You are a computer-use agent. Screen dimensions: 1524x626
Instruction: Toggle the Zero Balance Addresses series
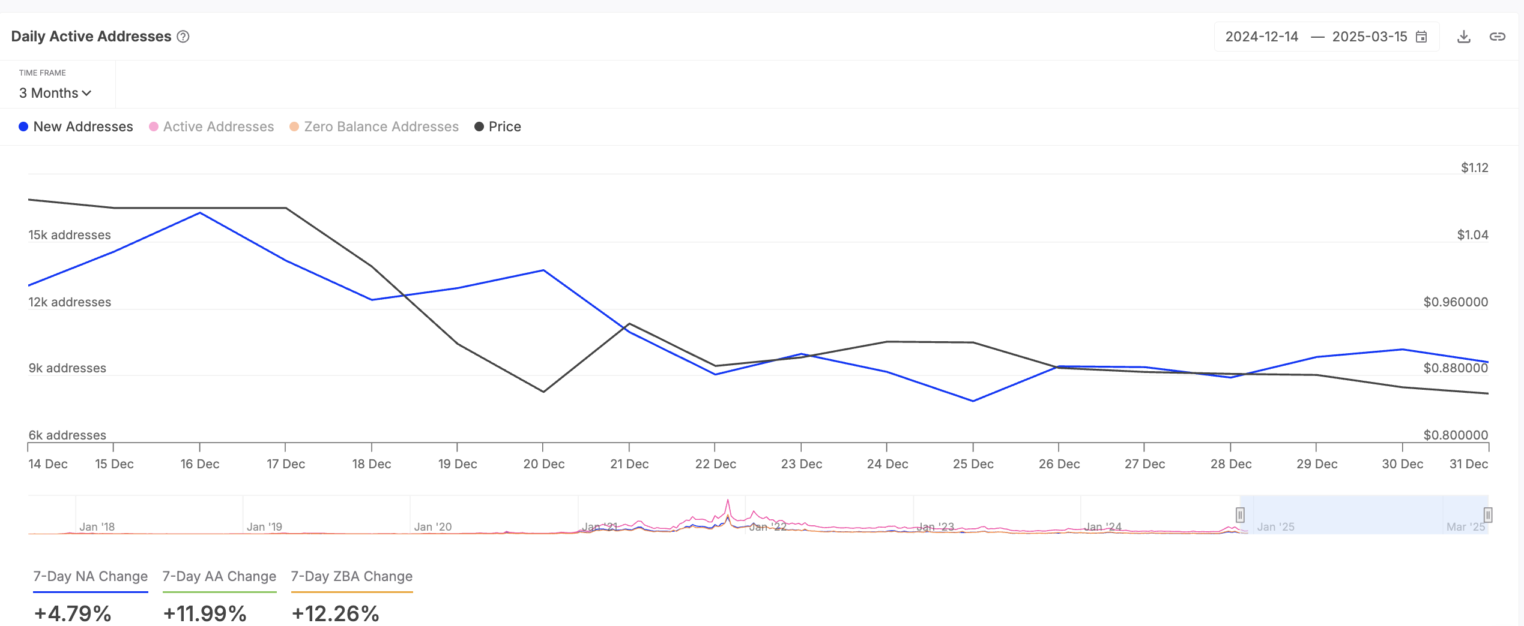click(374, 127)
